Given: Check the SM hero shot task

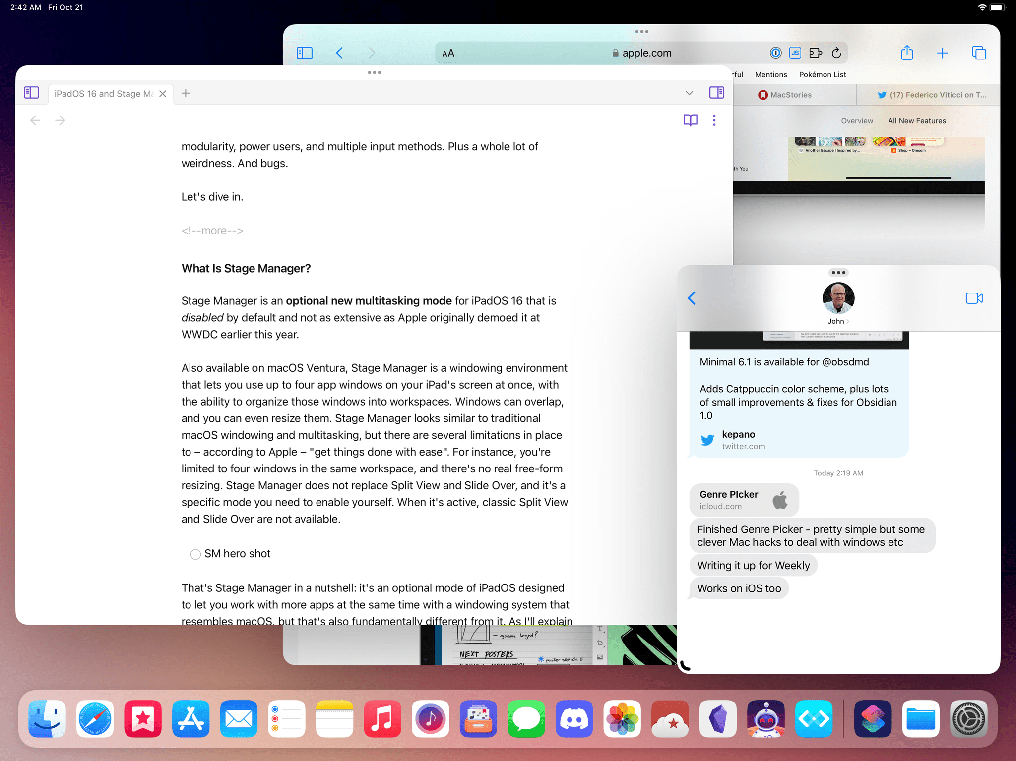Looking at the screenshot, I should point(195,554).
